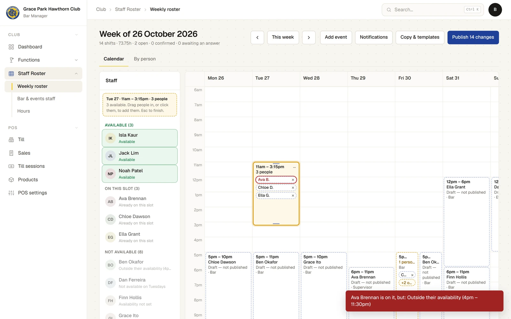Select Chloe Dawson's Monday 5pm shift

tap(228, 286)
